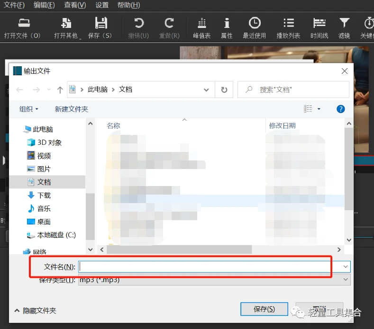Expand the 文件名 dropdown arrow
This screenshot has width=374, height=329.
346,267
